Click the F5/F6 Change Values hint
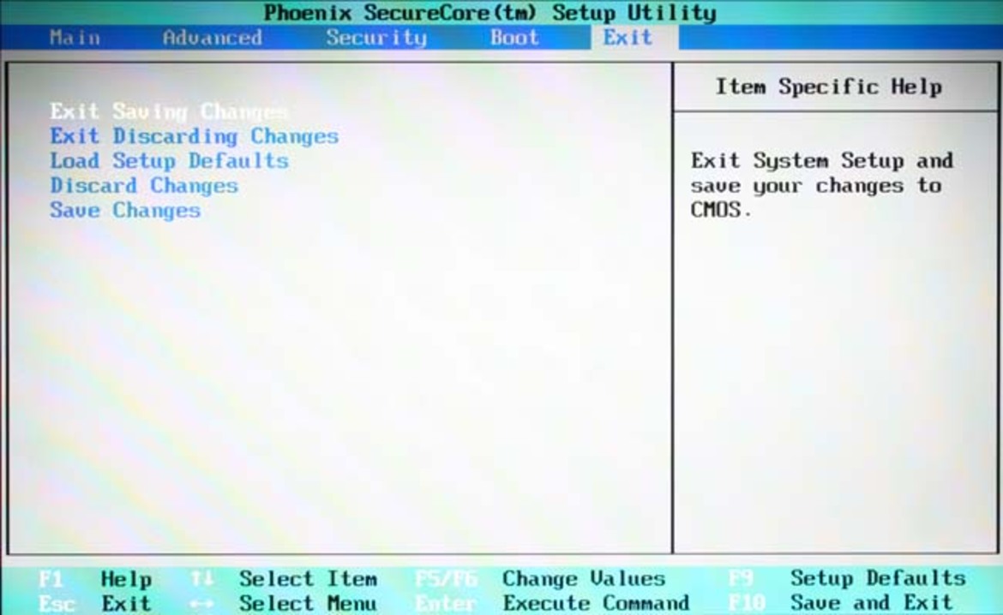The height and width of the screenshot is (615, 1003). 540,579
